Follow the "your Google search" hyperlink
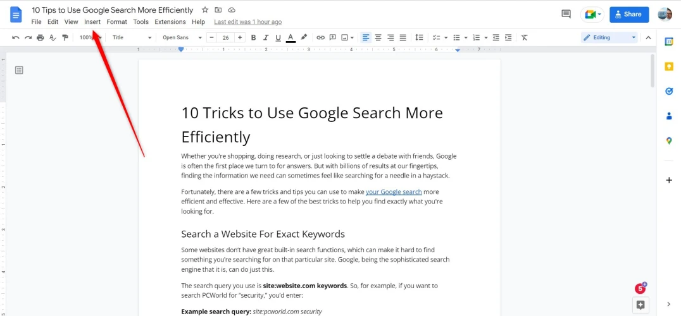The image size is (681, 316). (x=393, y=191)
